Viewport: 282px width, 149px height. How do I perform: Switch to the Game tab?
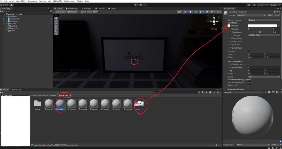[112, 9]
